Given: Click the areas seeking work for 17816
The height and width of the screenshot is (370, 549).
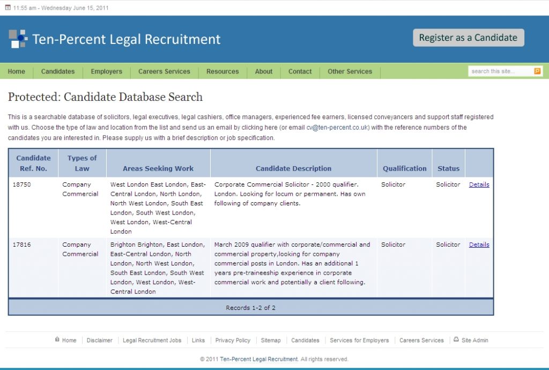Looking at the screenshot, I should pos(158,268).
